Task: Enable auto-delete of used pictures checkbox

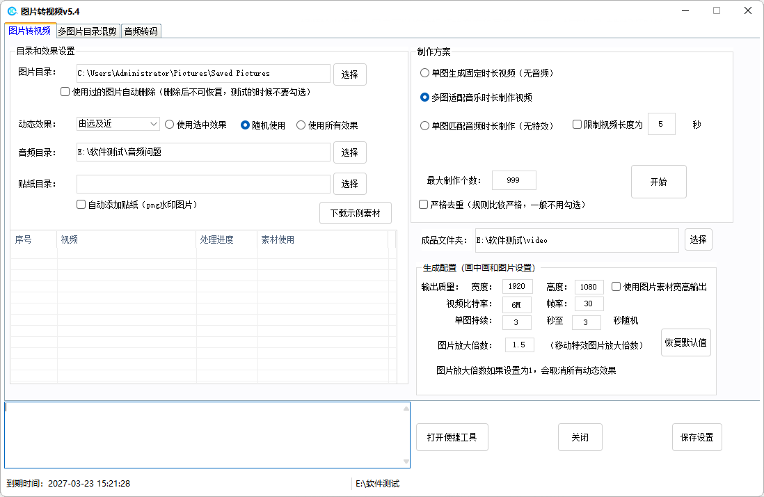Action: pyautogui.click(x=65, y=92)
